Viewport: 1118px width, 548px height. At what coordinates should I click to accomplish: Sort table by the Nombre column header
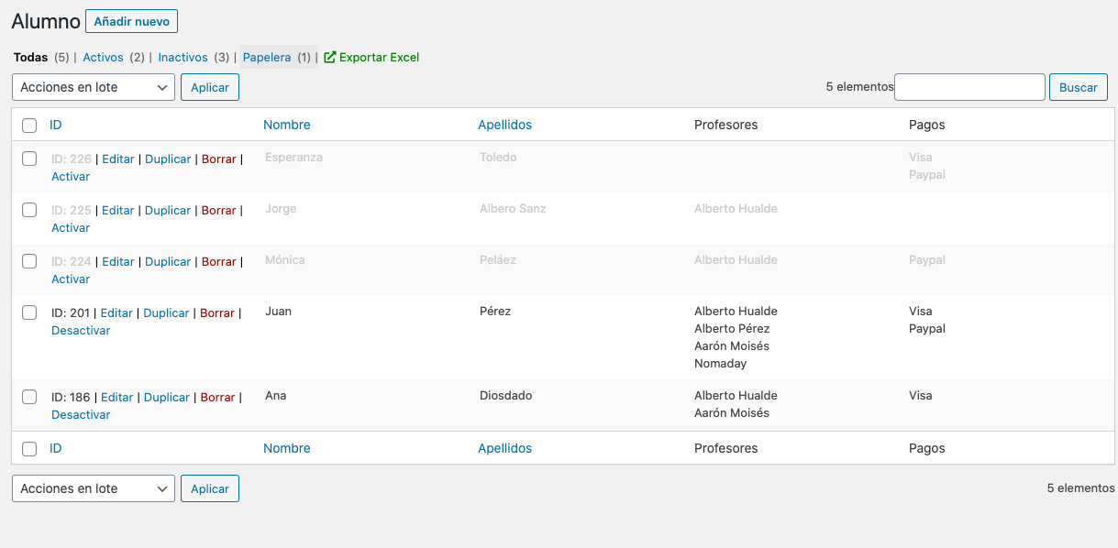point(287,125)
